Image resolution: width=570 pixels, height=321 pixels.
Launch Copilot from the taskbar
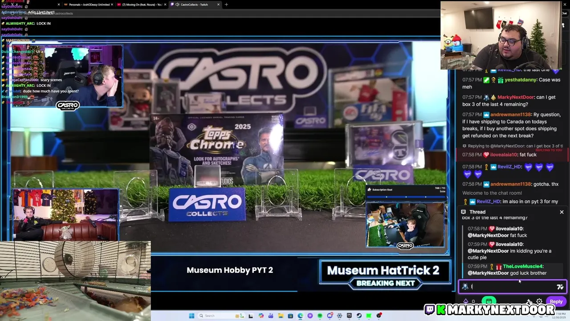(x=261, y=316)
